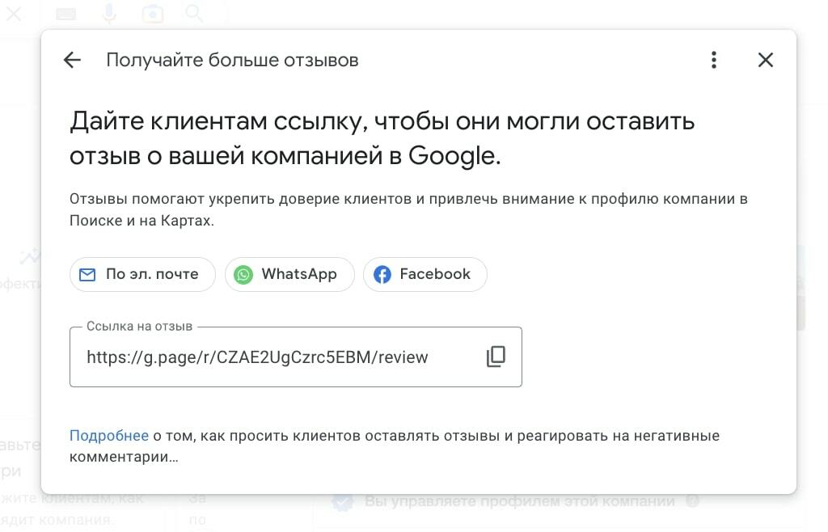828x532 pixels.
Task: Open the "Подробнее" help link
Action: pos(109,436)
